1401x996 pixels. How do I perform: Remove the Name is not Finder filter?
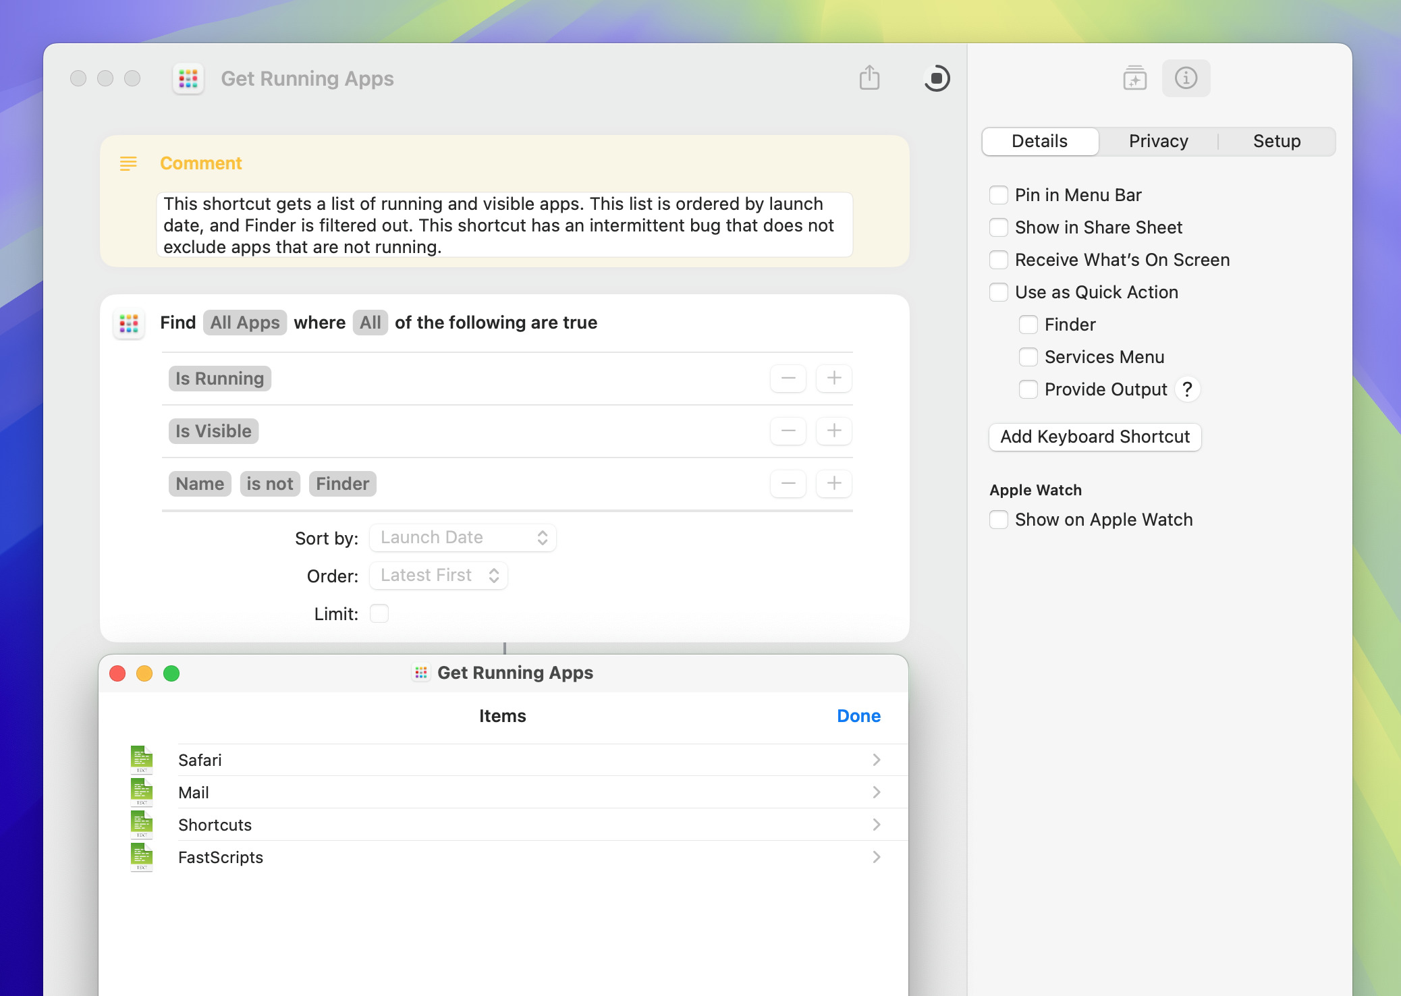pyautogui.click(x=788, y=483)
